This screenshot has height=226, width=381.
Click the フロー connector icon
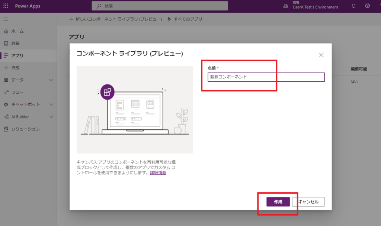pyautogui.click(x=6, y=92)
